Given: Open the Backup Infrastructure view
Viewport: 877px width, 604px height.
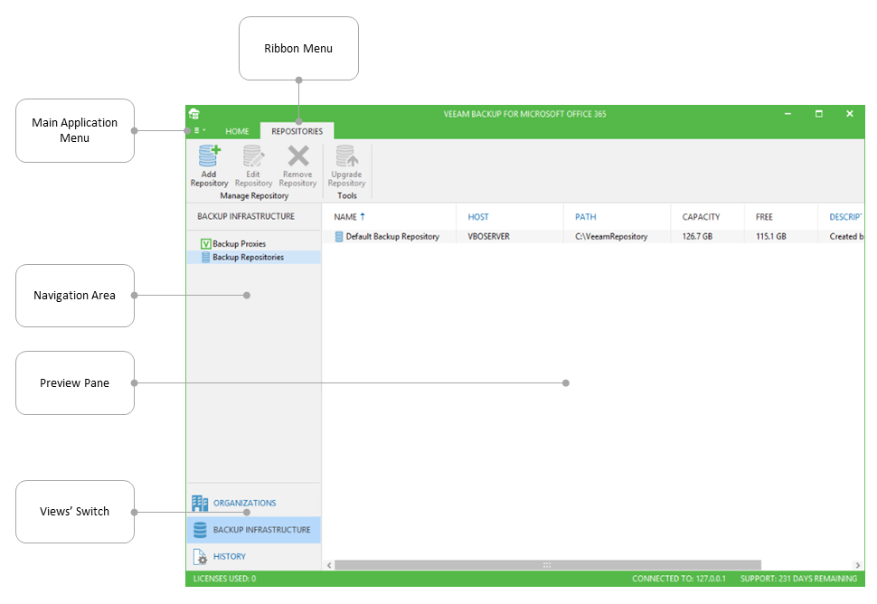Looking at the screenshot, I should [254, 530].
